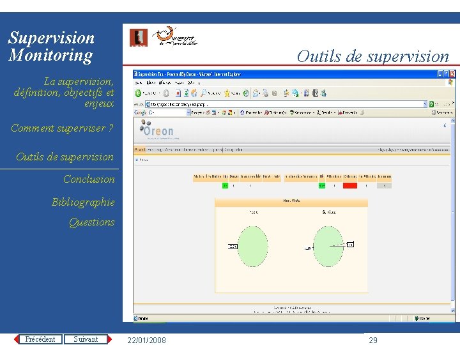Click the green Back arrow in Internet Explorer
The height and width of the screenshot is (345, 460).
(138, 93)
